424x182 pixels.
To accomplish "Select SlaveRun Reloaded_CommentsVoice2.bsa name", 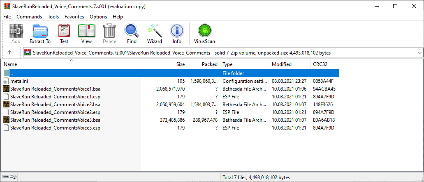I will (55, 105).
